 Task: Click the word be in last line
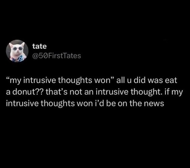tap(111, 103)
